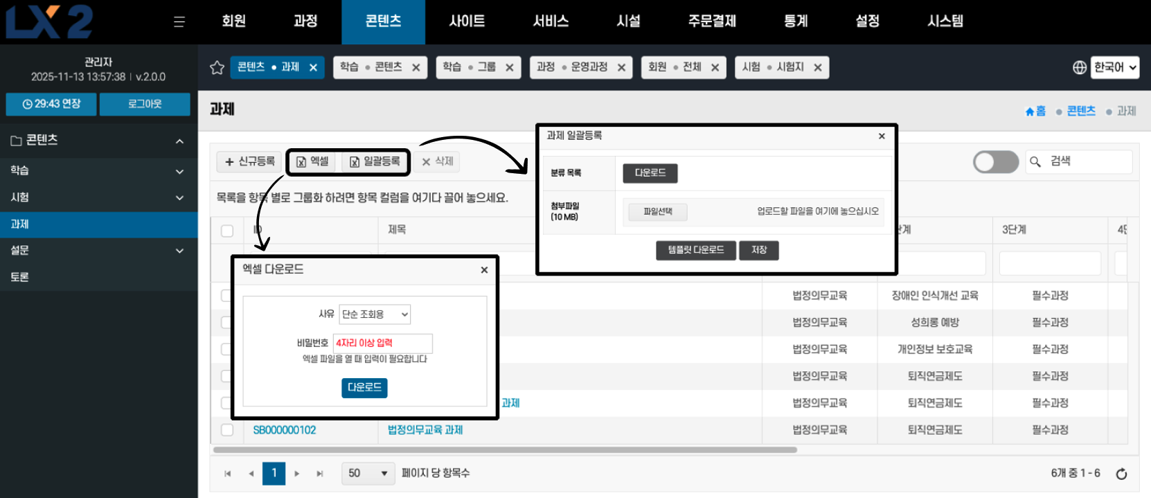Go to last page arrow
The image size is (1151, 498).
(x=320, y=474)
